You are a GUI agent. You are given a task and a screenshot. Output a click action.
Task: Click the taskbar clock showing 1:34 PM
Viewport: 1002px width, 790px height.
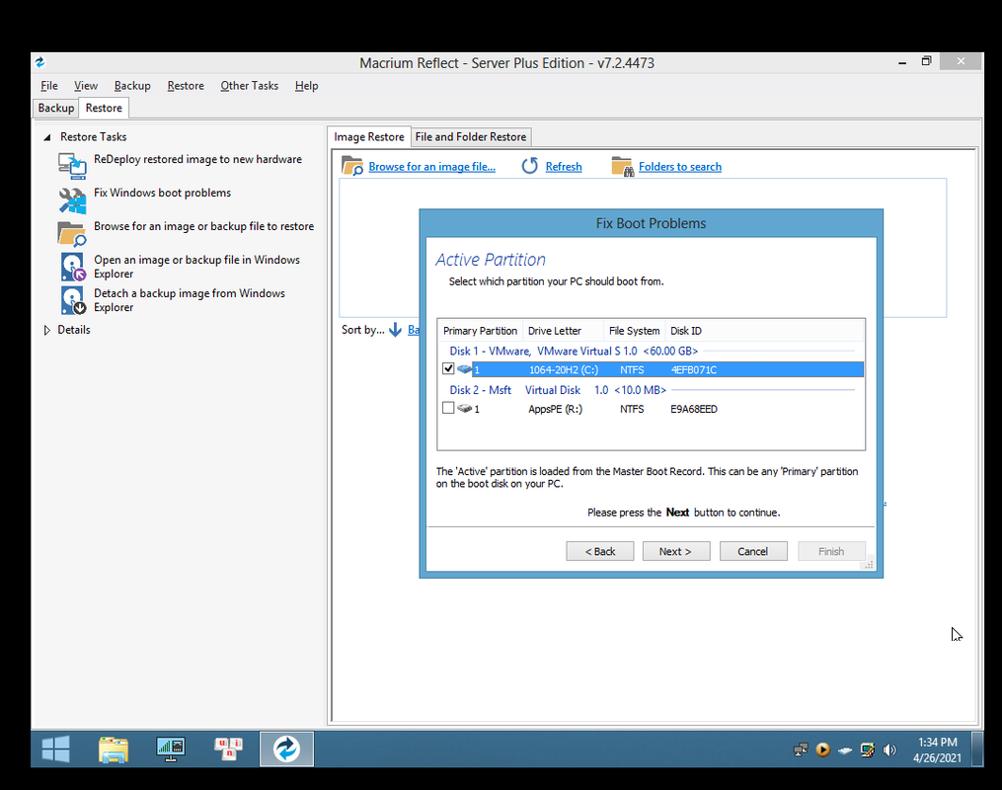click(x=938, y=750)
